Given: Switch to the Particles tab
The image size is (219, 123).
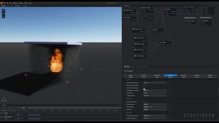Looking at the screenshot, I should pyautogui.click(x=210, y=77).
